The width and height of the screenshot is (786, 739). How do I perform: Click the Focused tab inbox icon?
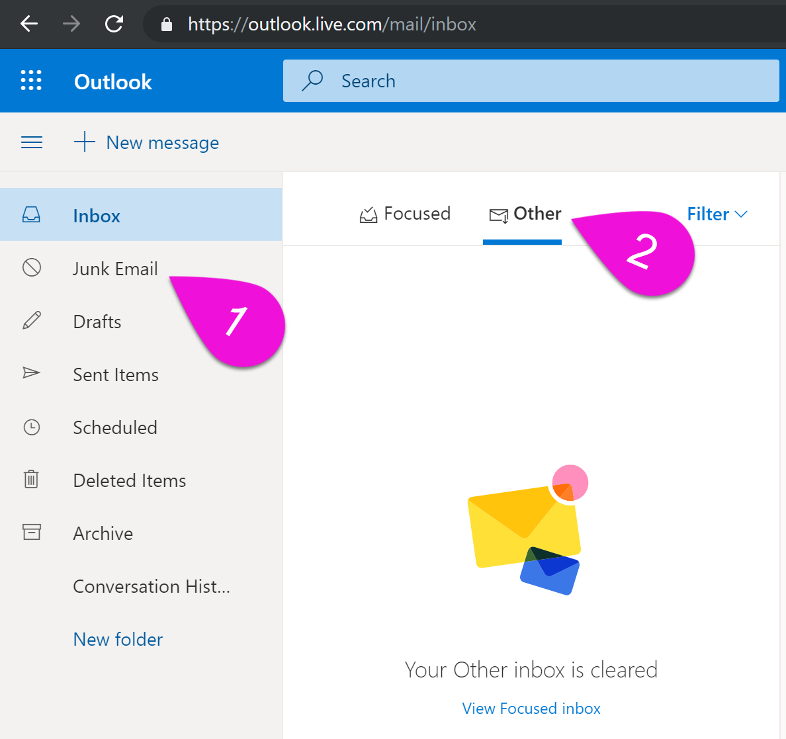(369, 214)
